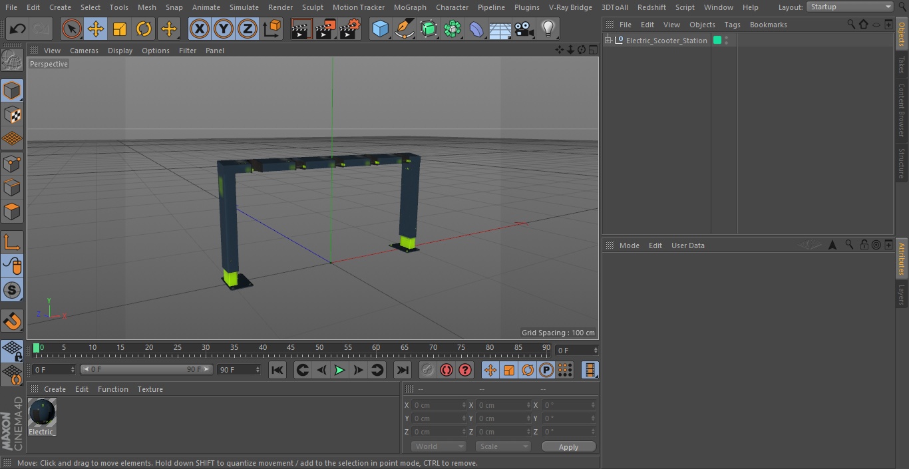Toggle Electric_Scooter_Station visibility dots
This screenshot has height=469, width=909.
click(x=727, y=41)
